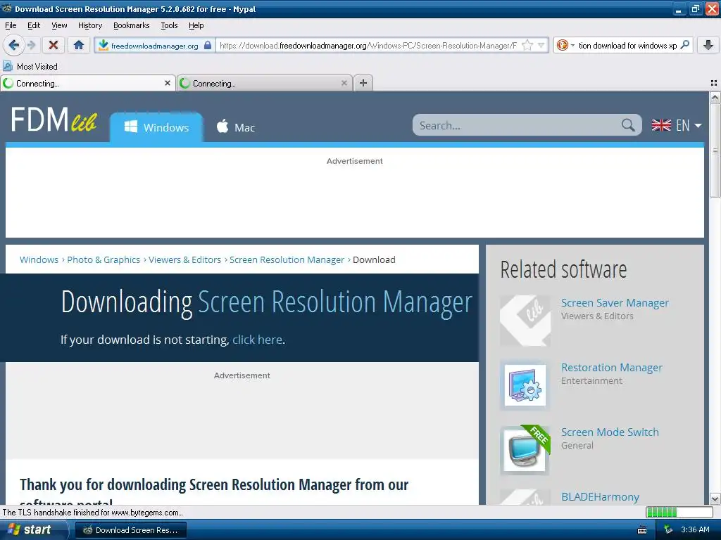This screenshot has width=721, height=540.
Task: Click the network tray icon near clock
Action: [668, 529]
